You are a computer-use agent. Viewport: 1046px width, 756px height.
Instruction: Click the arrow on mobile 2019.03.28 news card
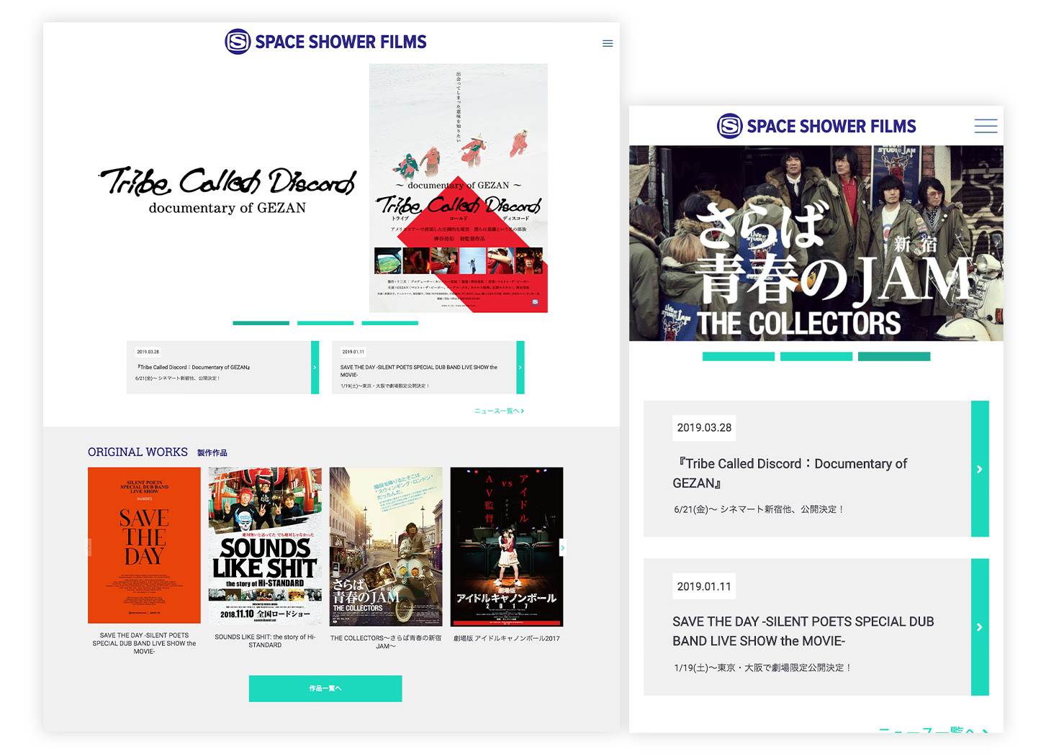point(979,469)
